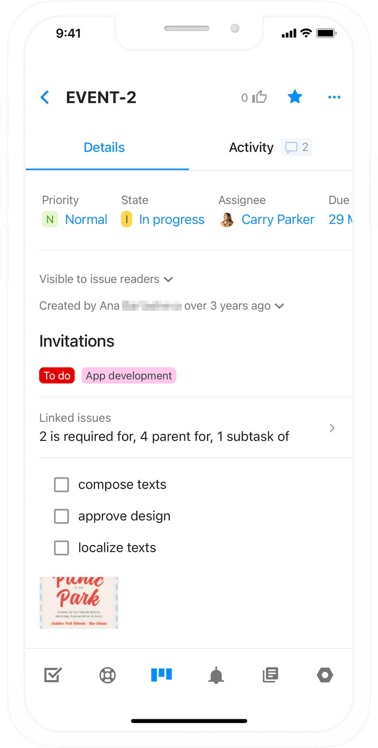
Task: Open the Knowledge Base articles icon
Action: pos(270,675)
